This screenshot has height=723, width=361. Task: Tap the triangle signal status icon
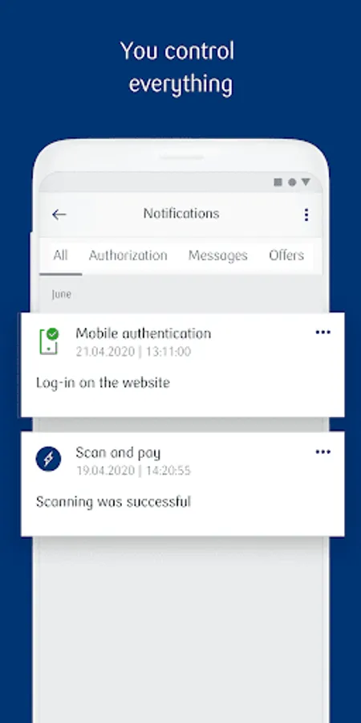coord(306,182)
